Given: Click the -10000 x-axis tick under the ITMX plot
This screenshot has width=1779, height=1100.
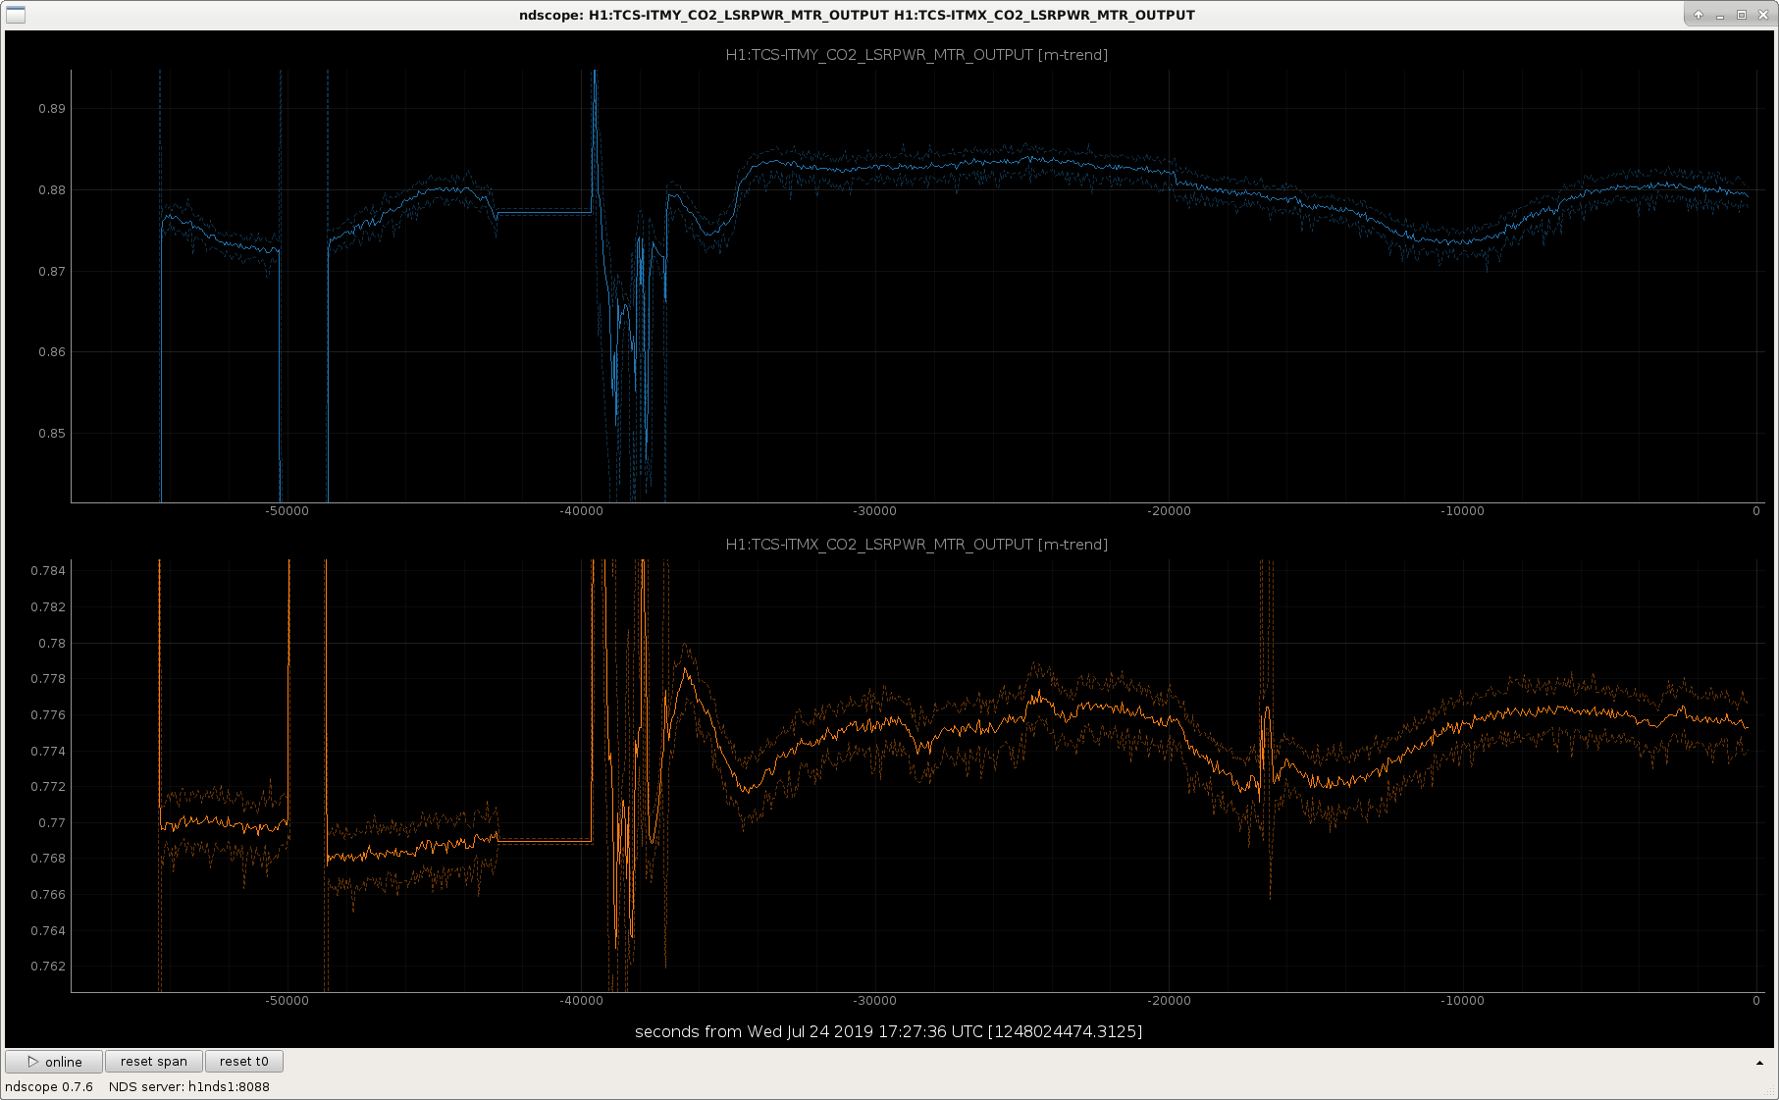Looking at the screenshot, I should (x=1462, y=1001).
